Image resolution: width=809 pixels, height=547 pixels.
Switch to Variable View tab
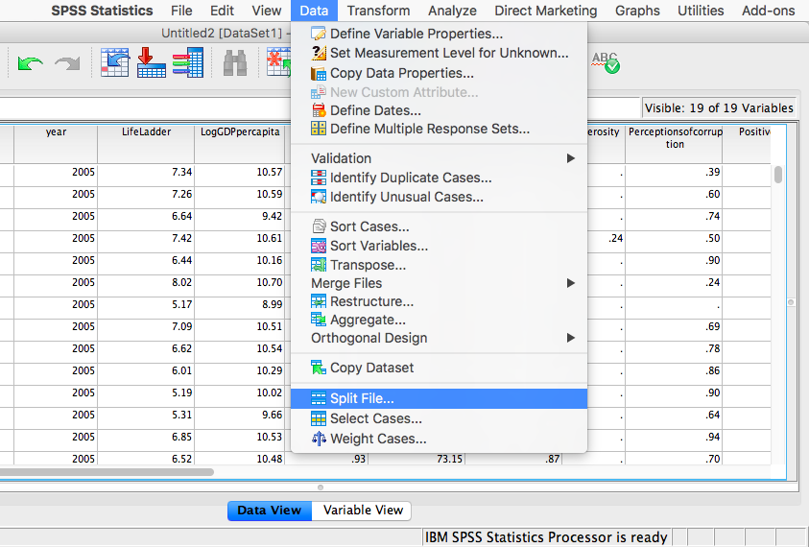click(362, 511)
